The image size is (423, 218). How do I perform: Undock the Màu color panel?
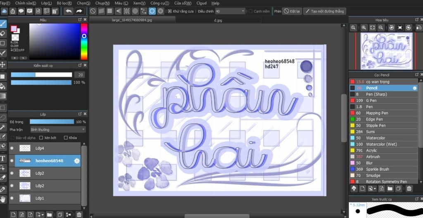click(x=80, y=20)
